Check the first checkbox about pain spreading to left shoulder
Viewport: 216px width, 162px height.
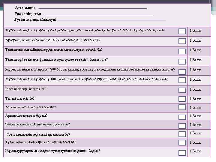pos(182,31)
